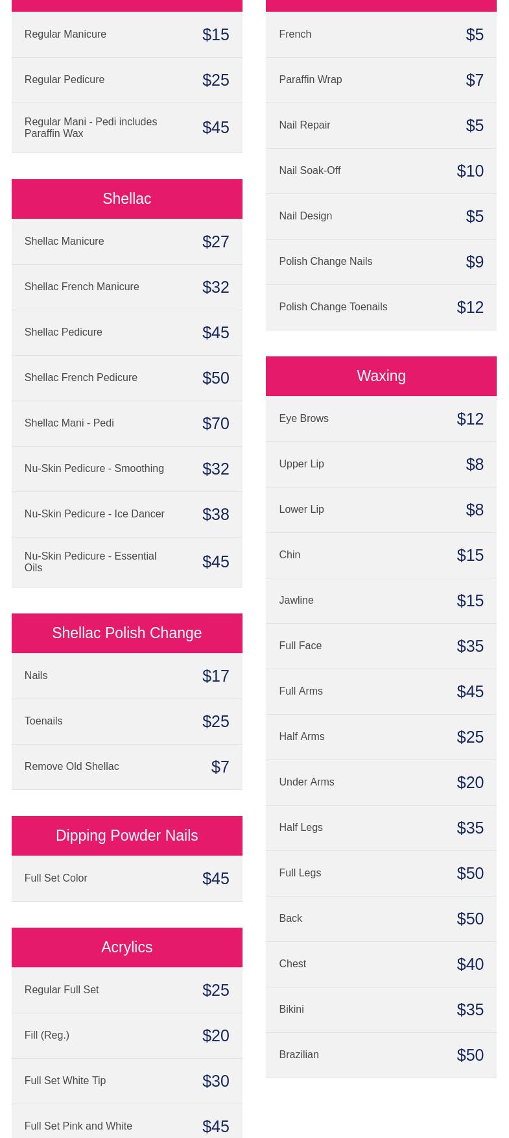Image resolution: width=509 pixels, height=1138 pixels.
Task: Select the Fill (Reg.) service row
Action: click(126, 1035)
